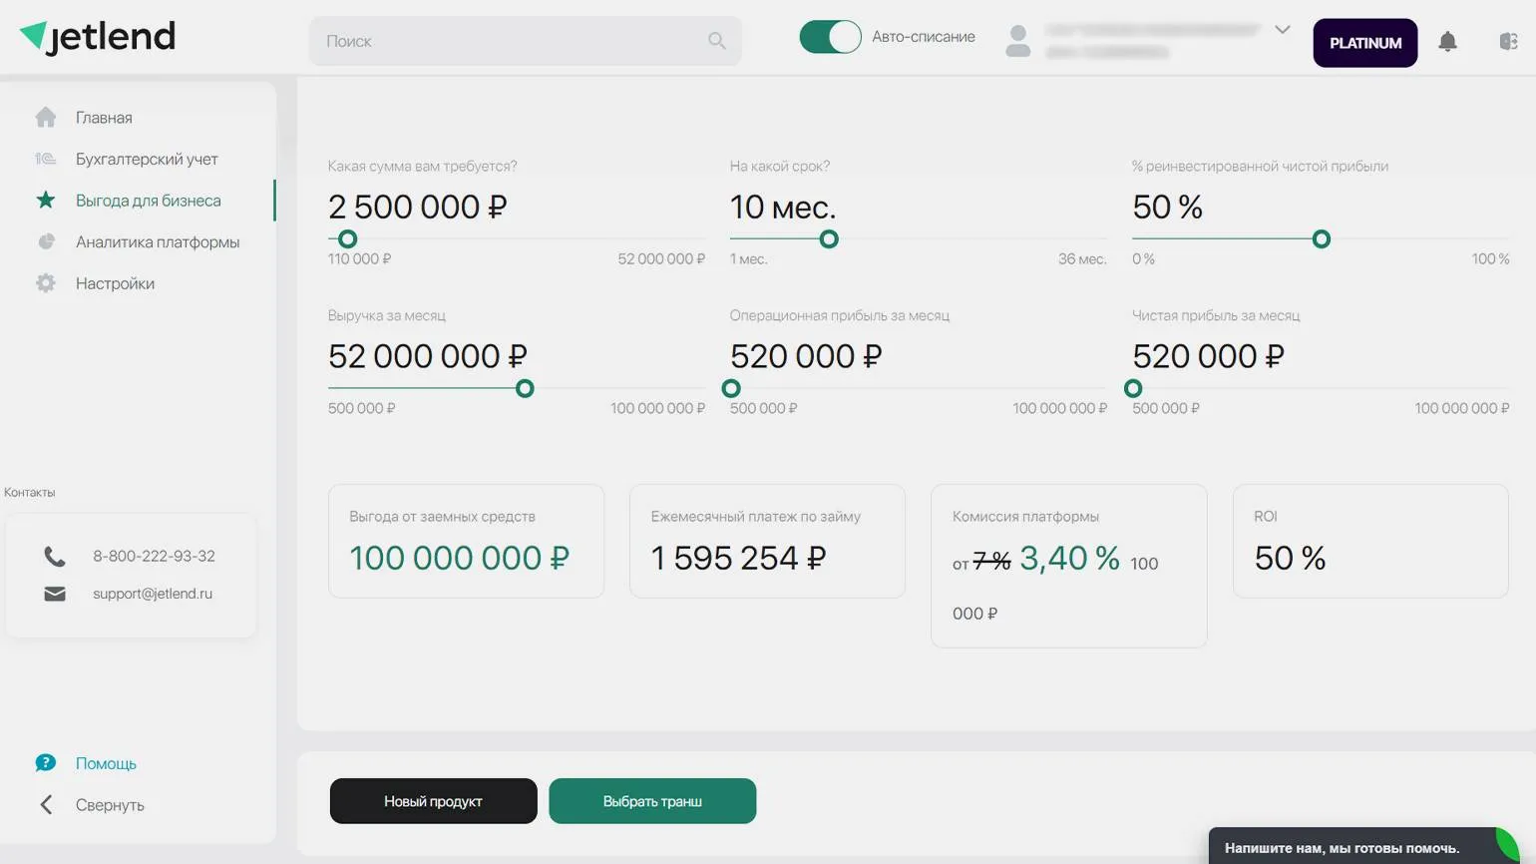Click into the Поиск search field

(x=509, y=41)
